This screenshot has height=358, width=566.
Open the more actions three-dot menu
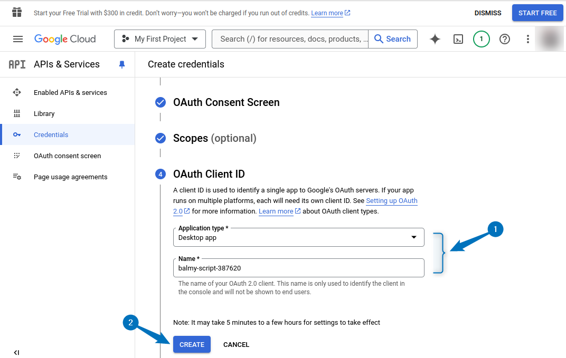[x=527, y=39]
